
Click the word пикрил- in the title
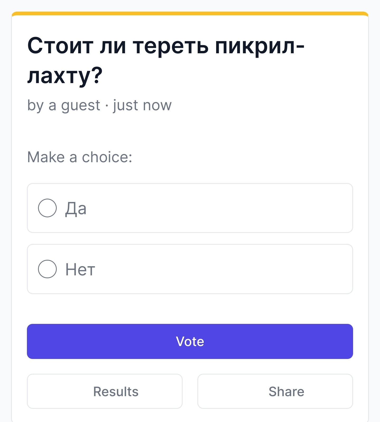260,46
